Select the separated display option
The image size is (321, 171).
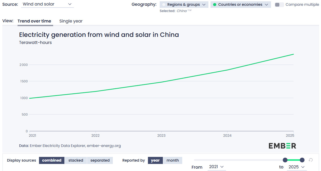tap(100, 160)
